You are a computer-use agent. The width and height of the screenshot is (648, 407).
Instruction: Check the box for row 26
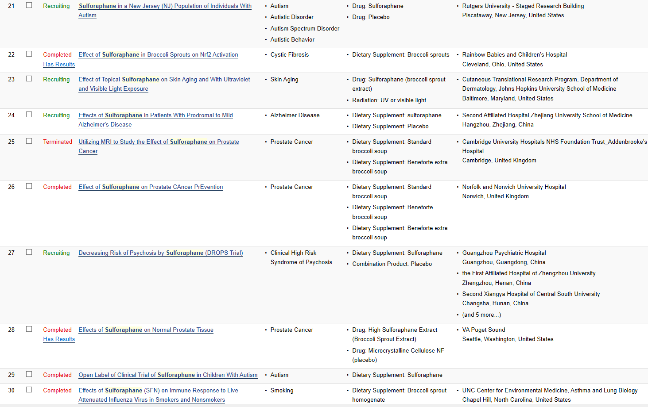pos(29,186)
